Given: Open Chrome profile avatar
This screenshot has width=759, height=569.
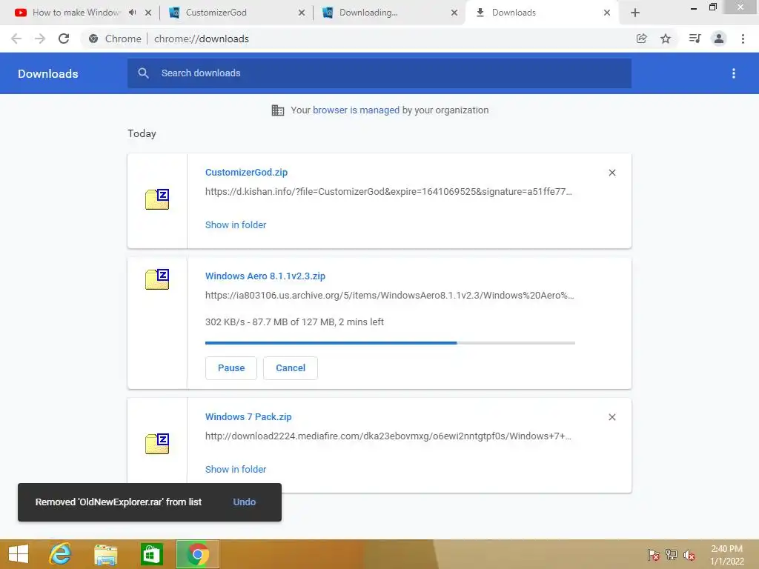Looking at the screenshot, I should [x=719, y=39].
